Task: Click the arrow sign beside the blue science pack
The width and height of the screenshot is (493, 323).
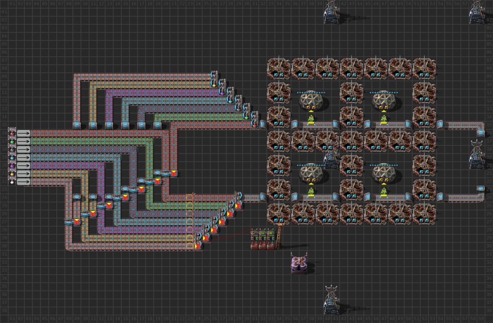Action: [24, 158]
